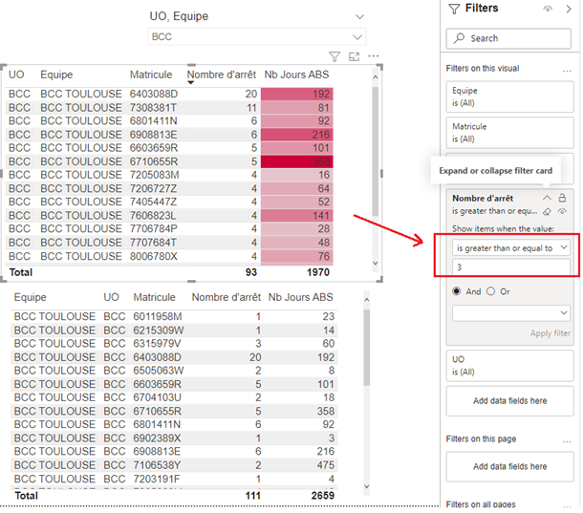Expand the UO filter card
The height and width of the screenshot is (513, 583).
pos(509,366)
